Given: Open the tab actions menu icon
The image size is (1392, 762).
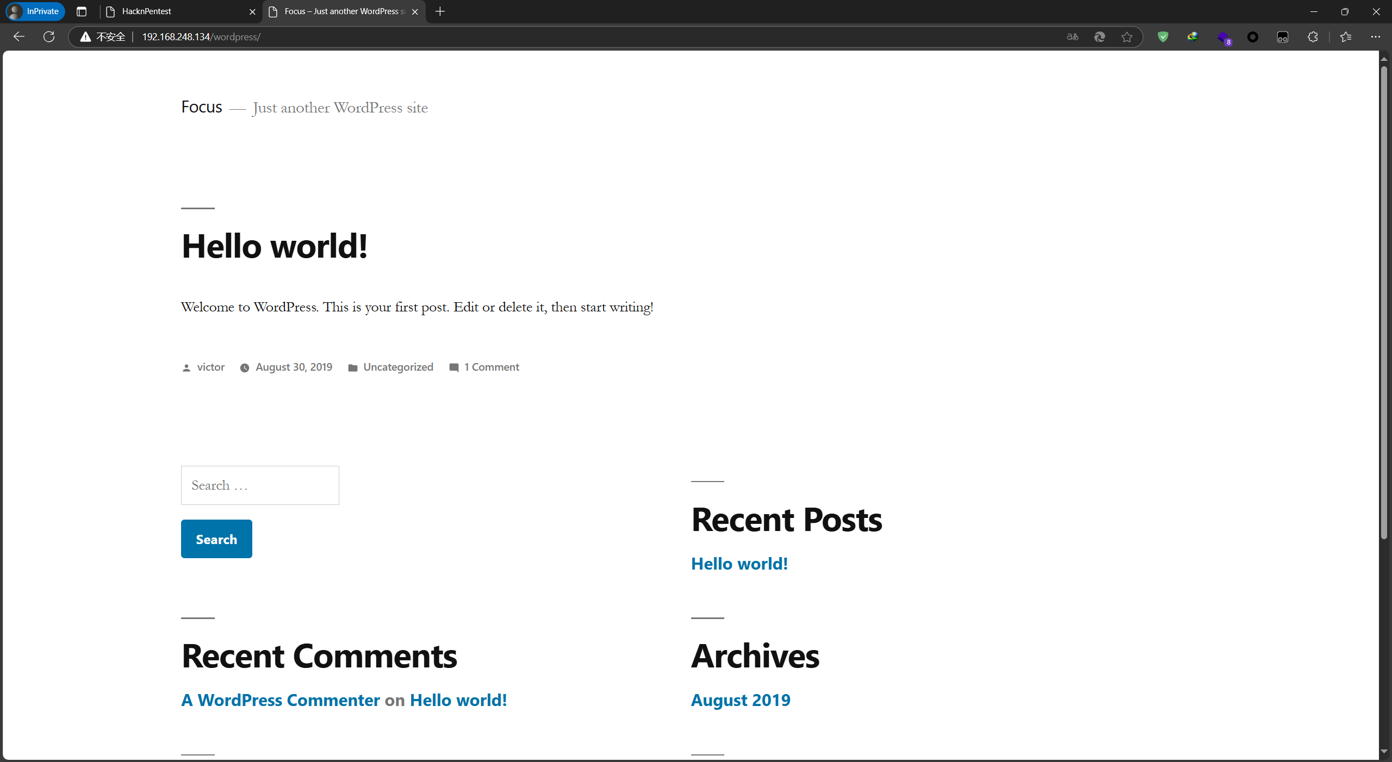Looking at the screenshot, I should coord(82,11).
